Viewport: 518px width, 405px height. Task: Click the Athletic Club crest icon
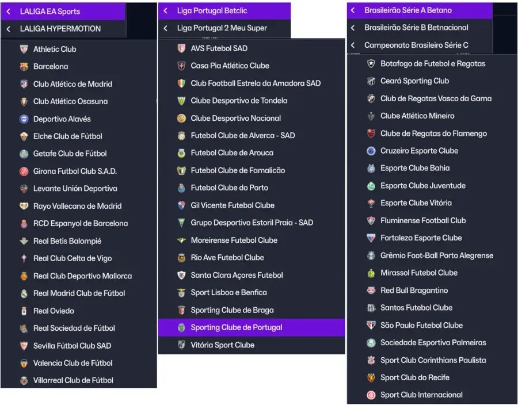[x=24, y=49]
